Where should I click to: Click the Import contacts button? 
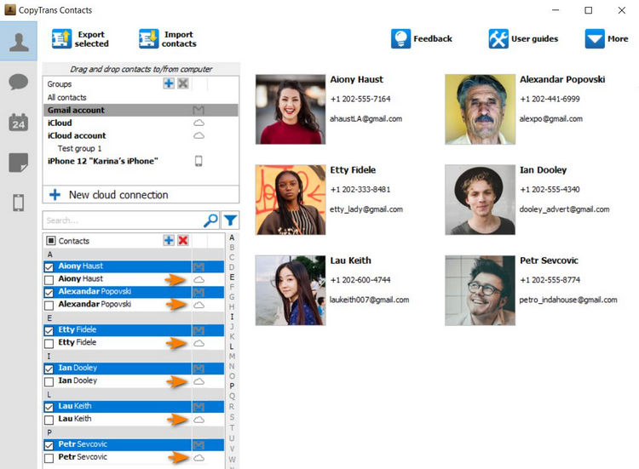(x=168, y=39)
